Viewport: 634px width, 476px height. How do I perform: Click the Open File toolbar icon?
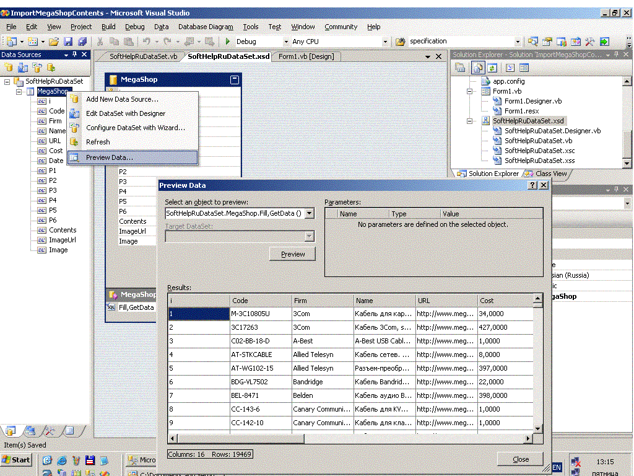[x=54, y=42]
